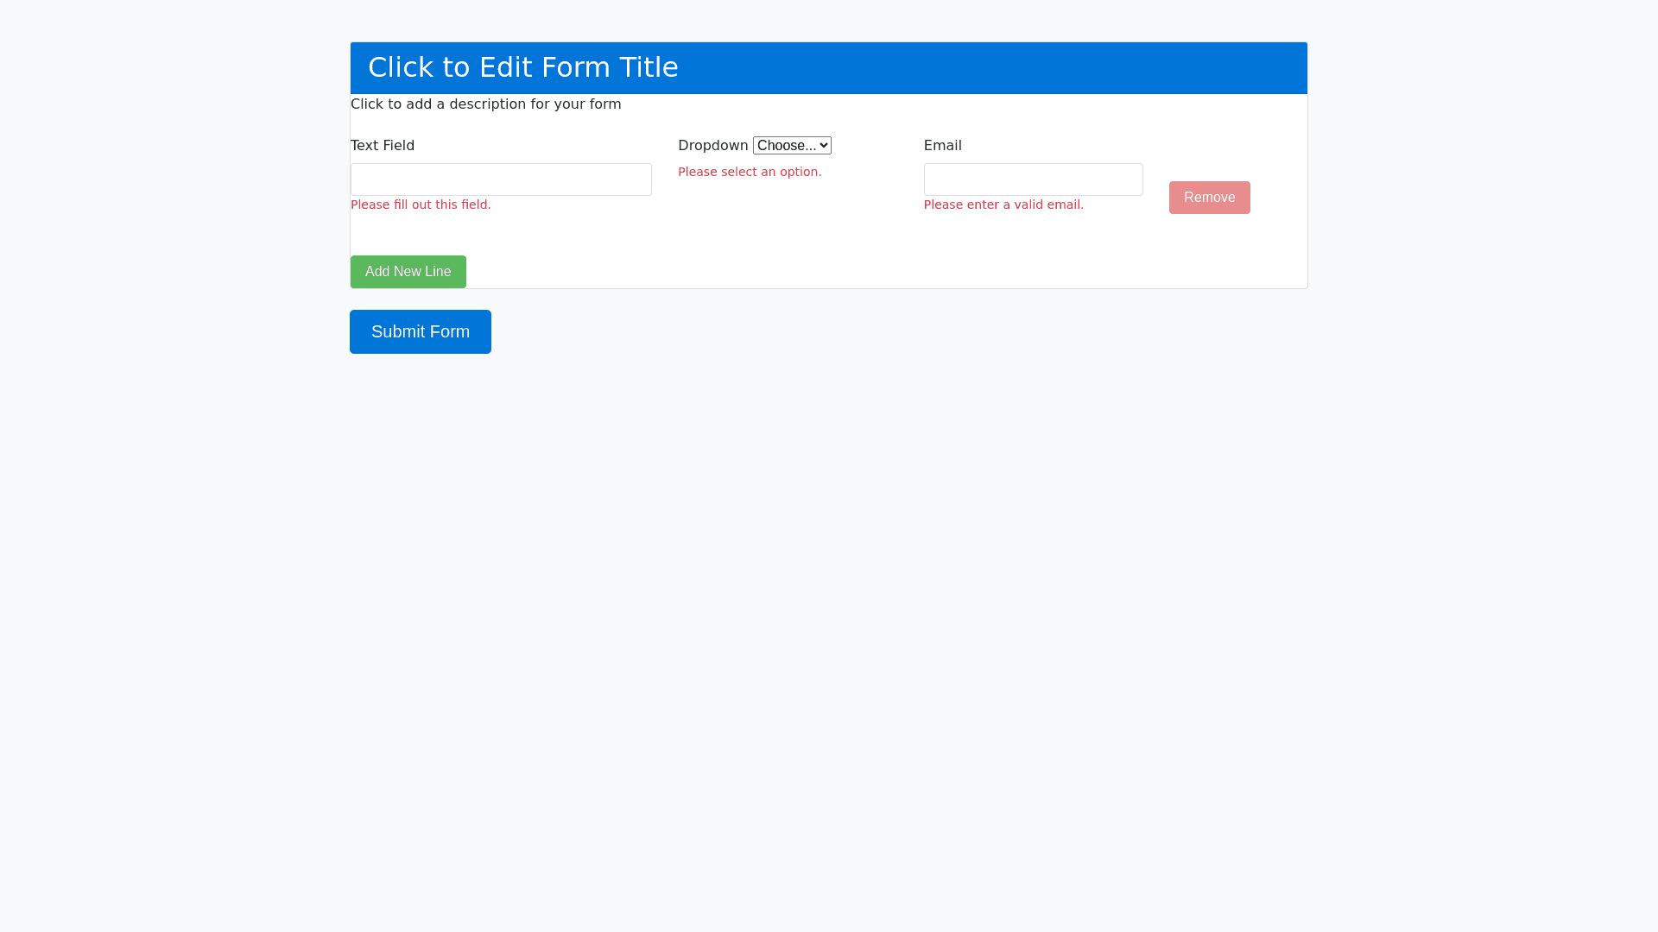Click the 'Please enter a valid email' error
The height and width of the screenshot is (932, 1658).
click(1003, 205)
